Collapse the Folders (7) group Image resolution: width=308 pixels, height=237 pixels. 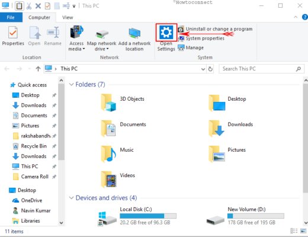71,85
